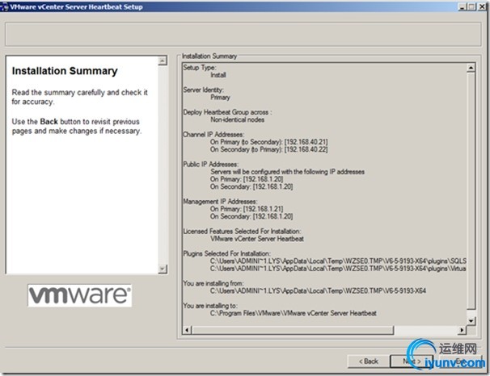Click the 'Use the Back button' paragraph

pos(77,126)
